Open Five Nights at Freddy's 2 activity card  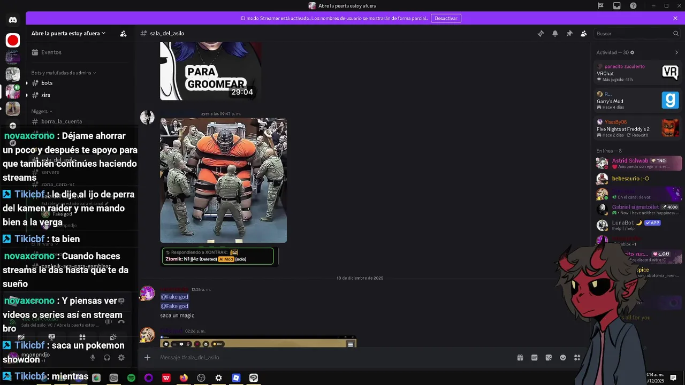638,128
